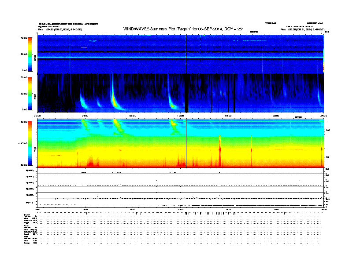Click 20:00 tick label under RAD1 panel
The width and height of the screenshot is (349, 269).
click(x=276, y=116)
